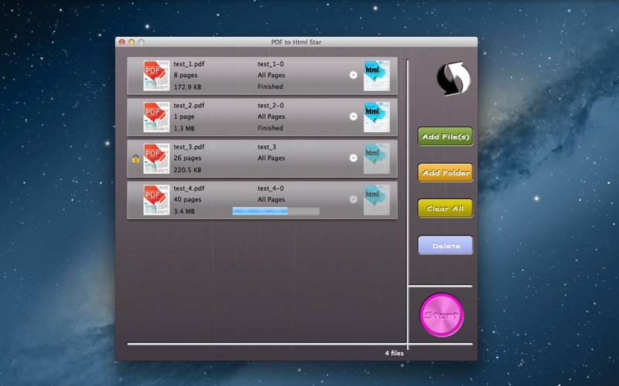Viewport: 619px width, 386px height.
Task: Click the test_4.pdf conversion progress bar
Action: (275, 211)
